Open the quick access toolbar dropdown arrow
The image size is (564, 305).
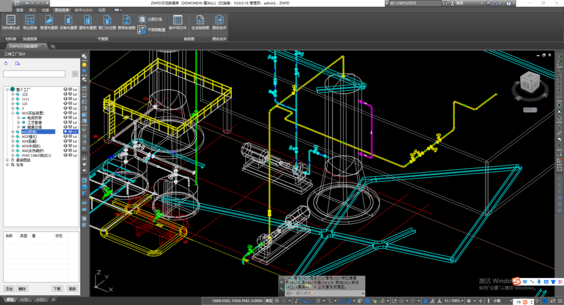tap(47, 3)
